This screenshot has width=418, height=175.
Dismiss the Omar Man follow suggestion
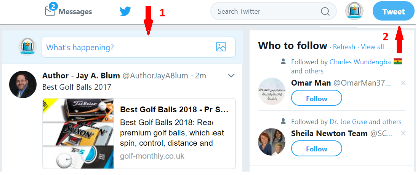[x=404, y=83]
